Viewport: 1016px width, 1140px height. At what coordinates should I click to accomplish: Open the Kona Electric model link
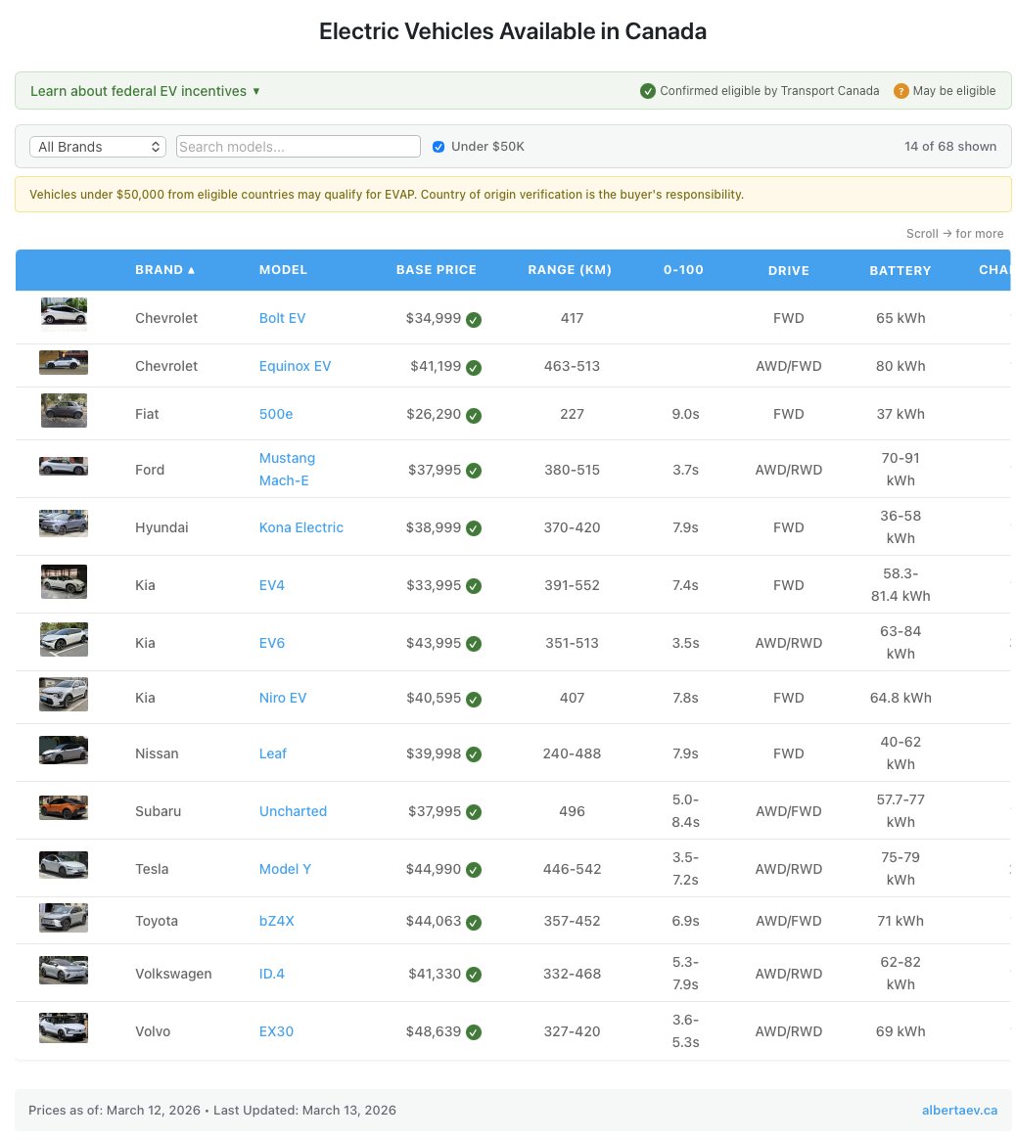(301, 527)
